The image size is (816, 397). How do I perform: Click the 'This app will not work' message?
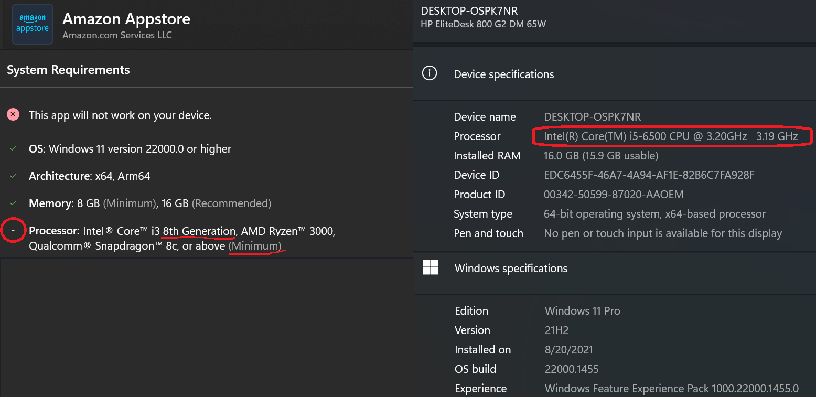click(120, 115)
